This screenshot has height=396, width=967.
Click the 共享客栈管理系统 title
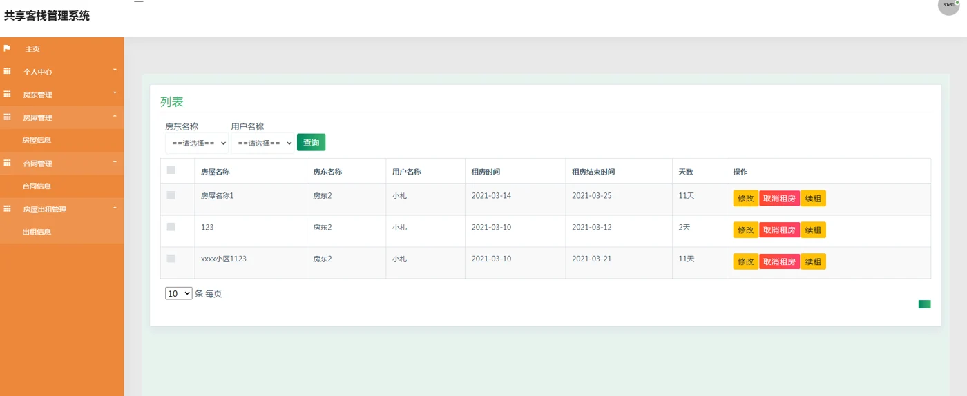[47, 15]
